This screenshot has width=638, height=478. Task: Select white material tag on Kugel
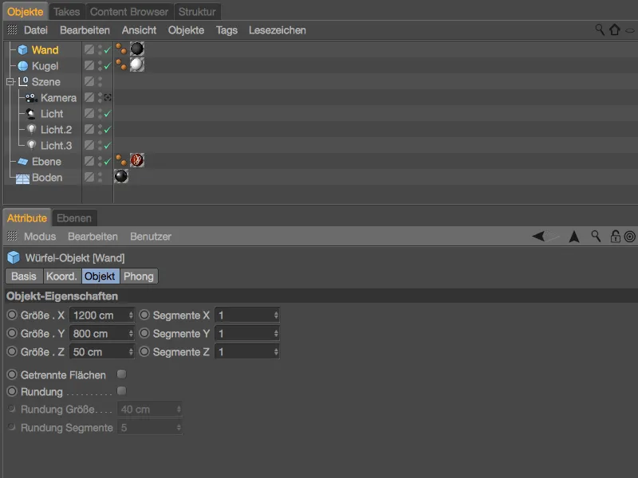(137, 65)
